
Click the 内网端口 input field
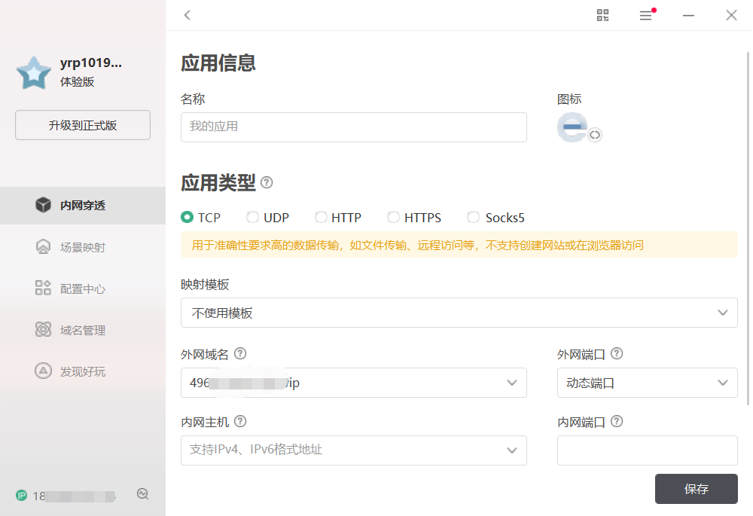coord(648,450)
